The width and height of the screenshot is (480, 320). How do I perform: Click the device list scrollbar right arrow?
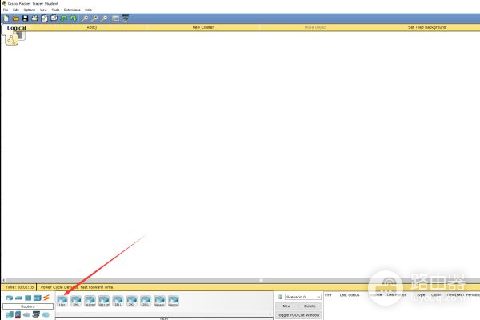coord(270,314)
